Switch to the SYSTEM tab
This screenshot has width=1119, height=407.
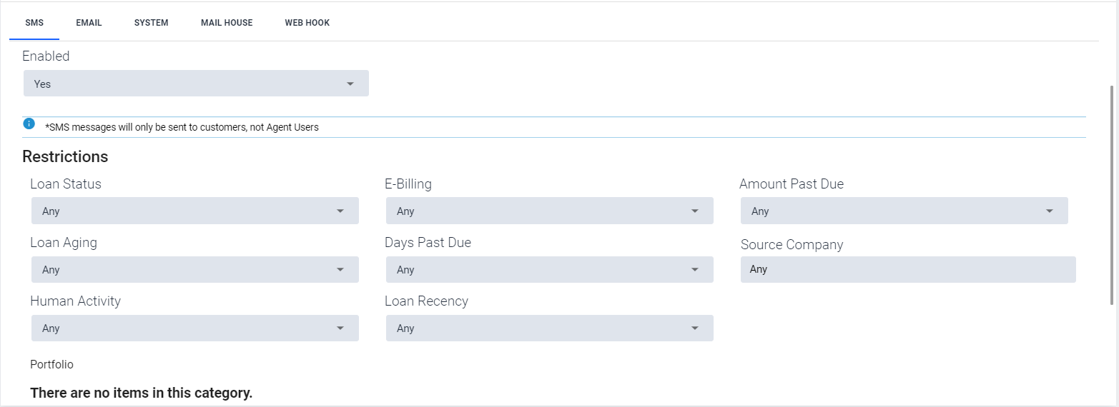[152, 23]
